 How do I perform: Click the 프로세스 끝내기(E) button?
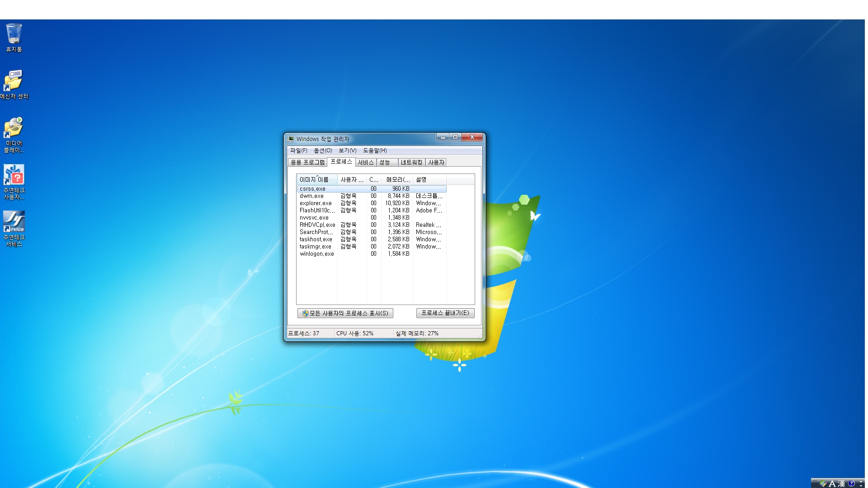coord(445,313)
